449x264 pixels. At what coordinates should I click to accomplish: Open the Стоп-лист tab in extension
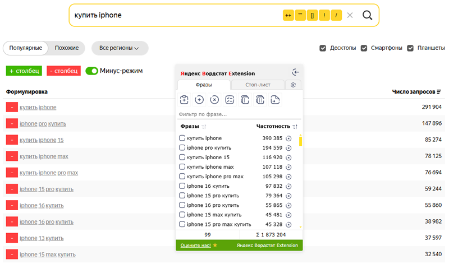pyautogui.click(x=258, y=85)
